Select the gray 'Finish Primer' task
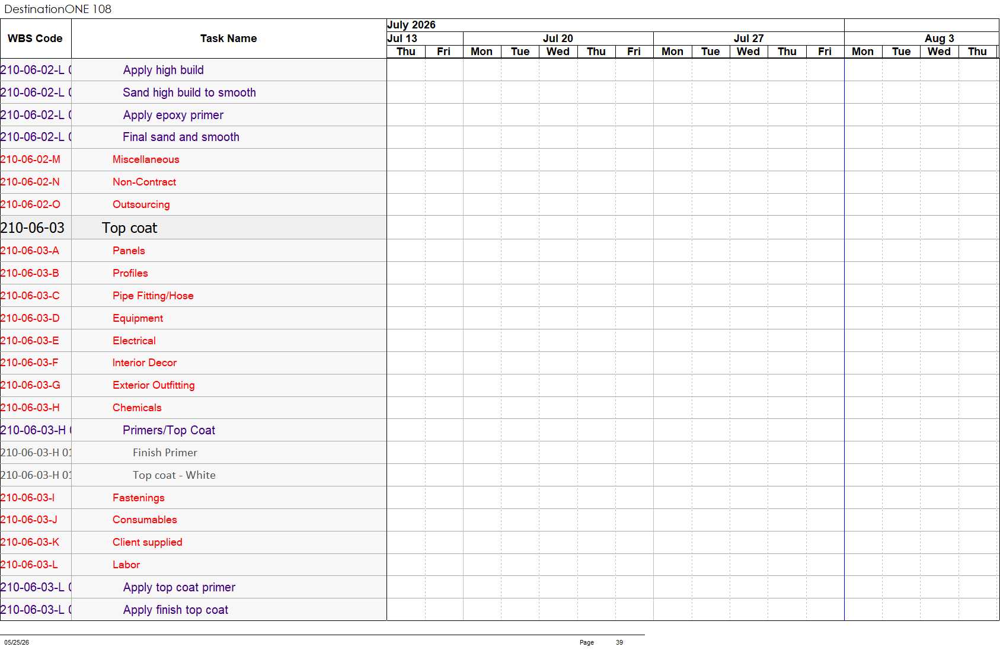Image resolution: width=1000 pixels, height=650 pixels. coord(165,453)
